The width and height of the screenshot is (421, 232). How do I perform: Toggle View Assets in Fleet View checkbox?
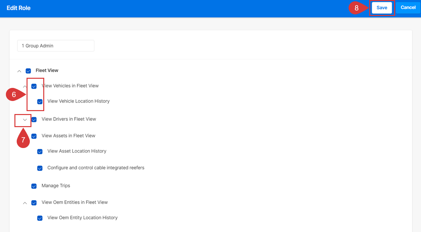[34, 136]
